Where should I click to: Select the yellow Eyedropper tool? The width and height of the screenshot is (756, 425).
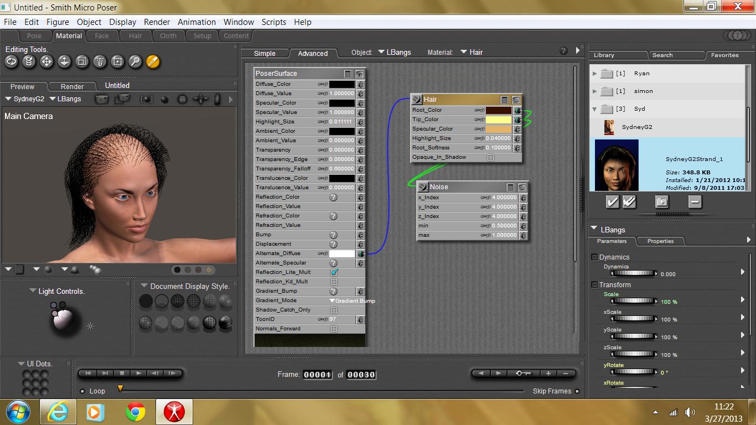(153, 61)
